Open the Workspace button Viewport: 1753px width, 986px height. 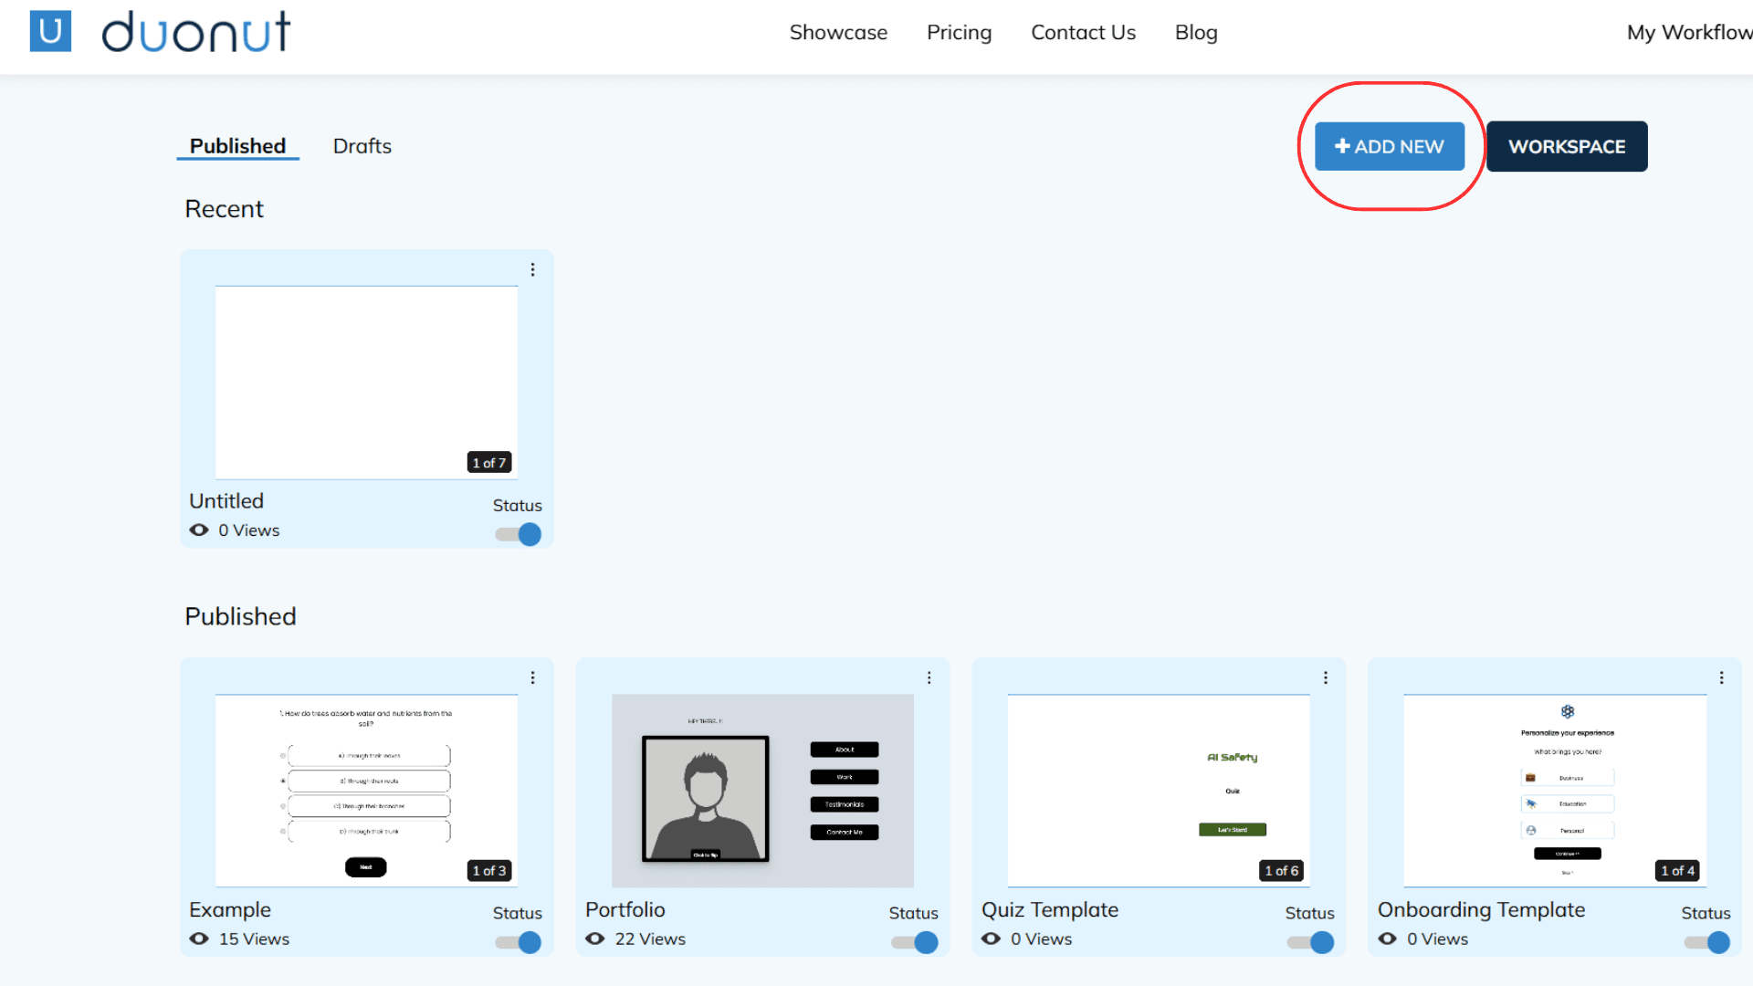1566,146
